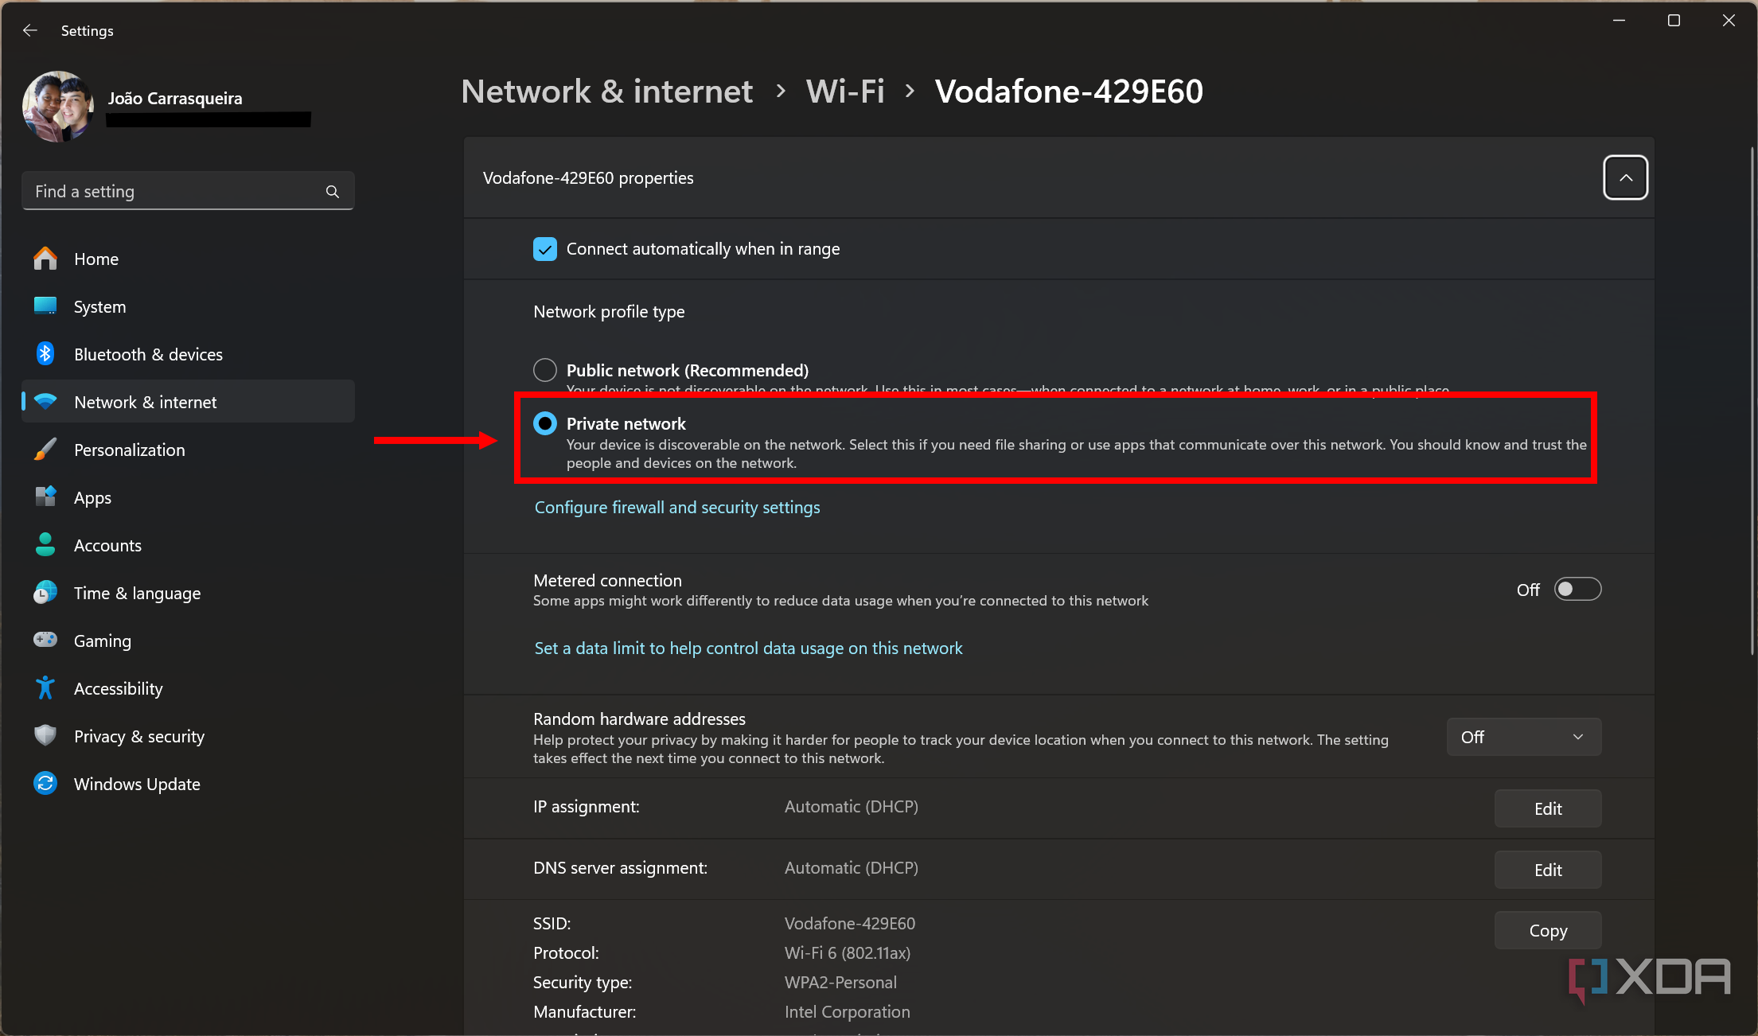Viewport: 1758px width, 1036px height.
Task: Select the Public network radio button
Action: click(545, 370)
